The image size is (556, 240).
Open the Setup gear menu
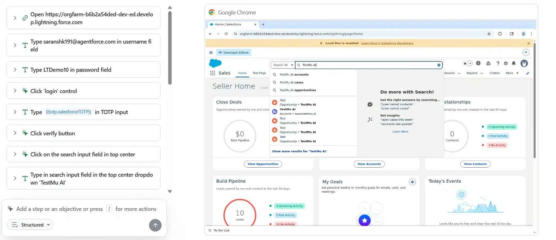(x=506, y=63)
